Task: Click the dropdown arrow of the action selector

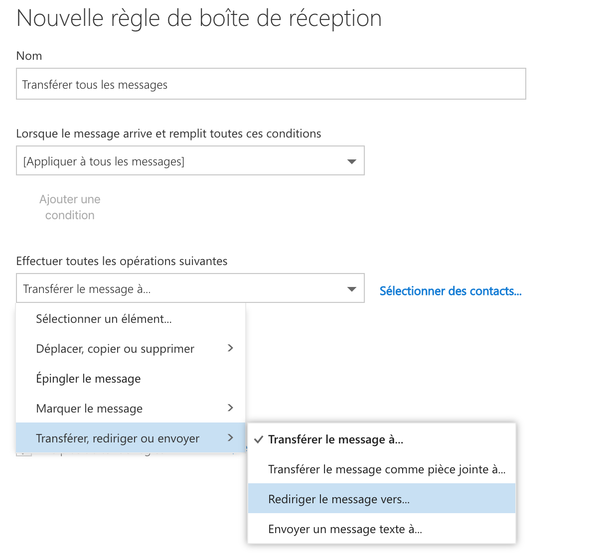Action: (352, 288)
